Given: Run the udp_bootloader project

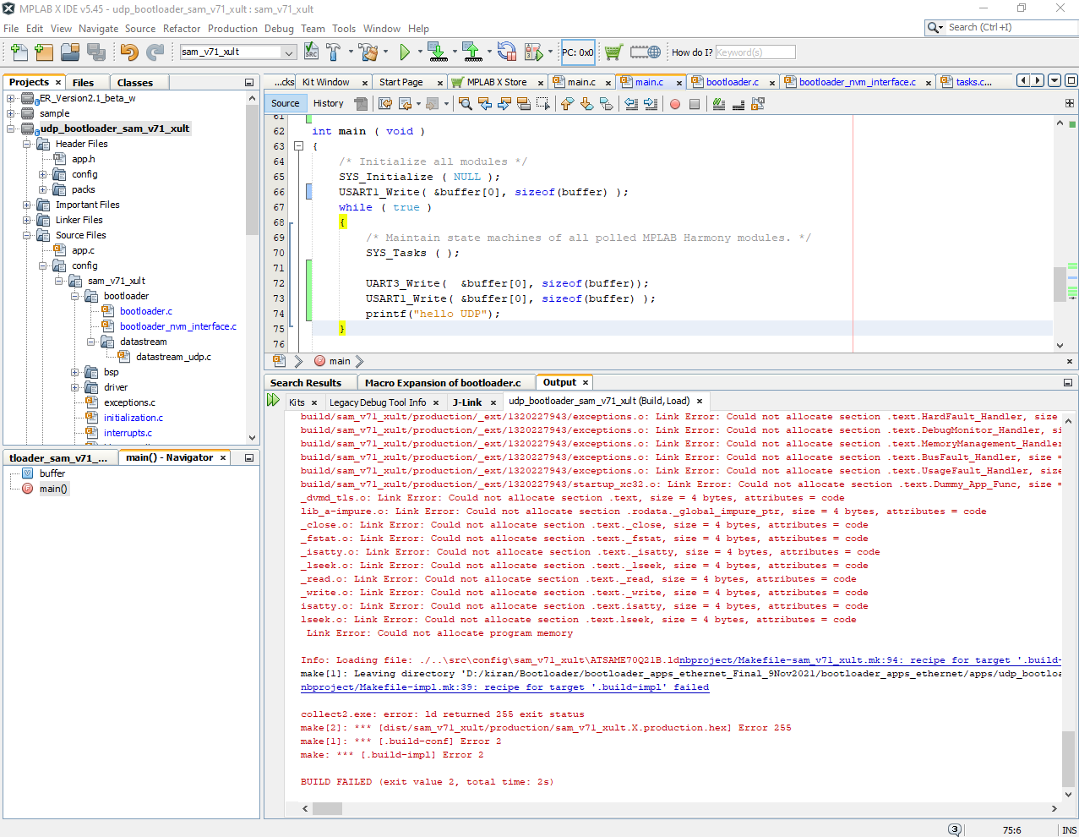Looking at the screenshot, I should click(x=405, y=52).
